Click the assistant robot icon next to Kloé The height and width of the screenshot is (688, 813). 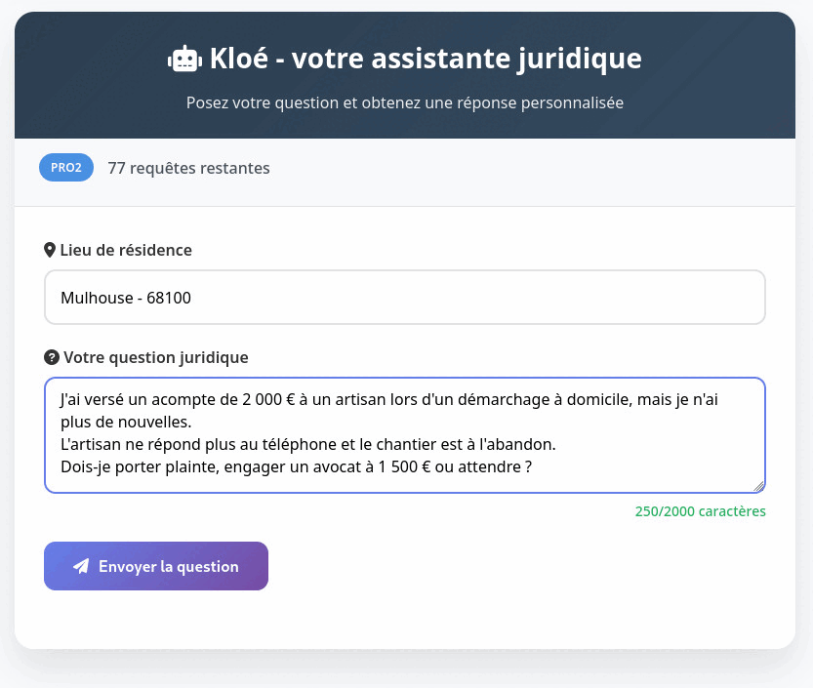tap(184, 58)
